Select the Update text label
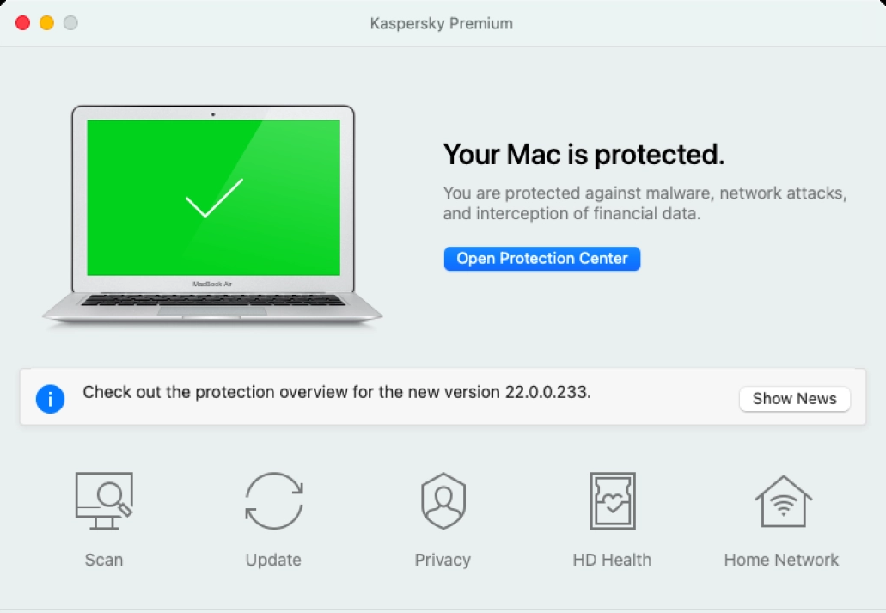The image size is (886, 613). click(273, 560)
